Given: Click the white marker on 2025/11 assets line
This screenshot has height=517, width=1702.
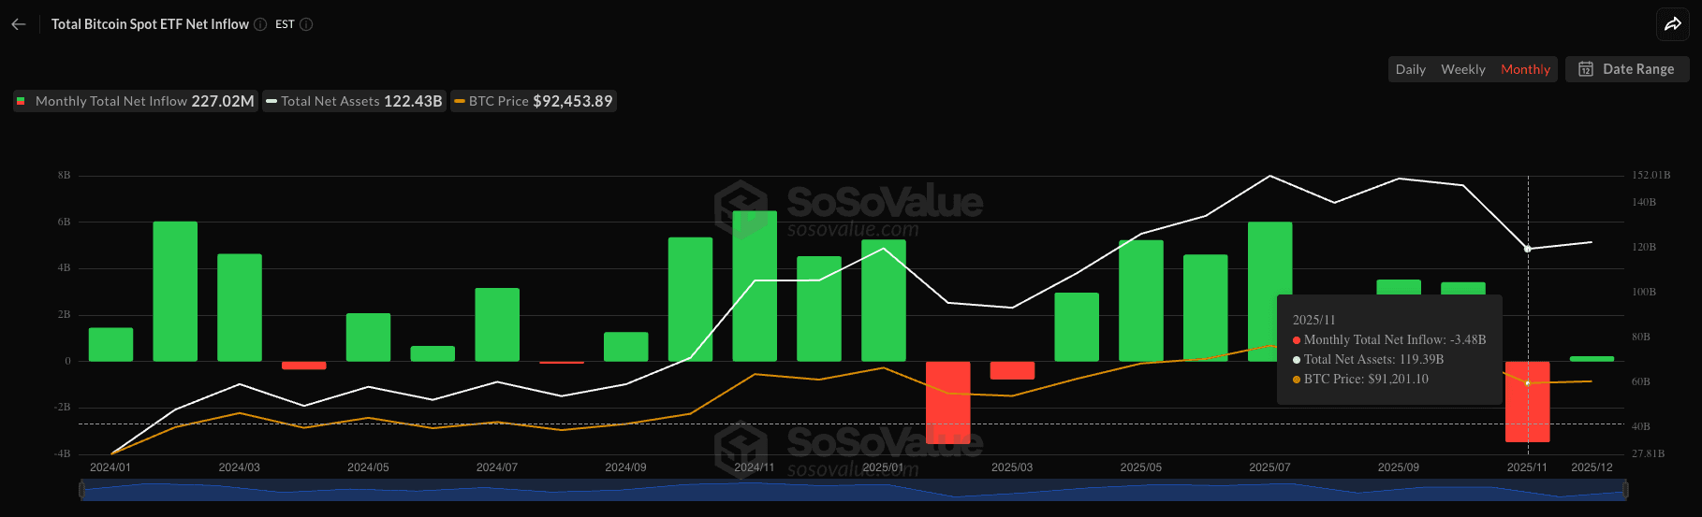Looking at the screenshot, I should (1528, 249).
